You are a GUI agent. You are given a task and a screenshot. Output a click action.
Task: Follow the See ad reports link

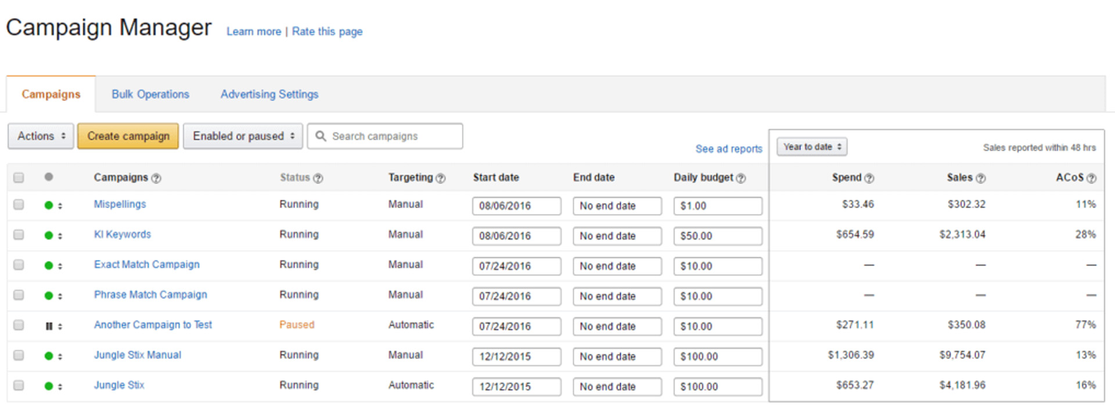tap(728, 149)
